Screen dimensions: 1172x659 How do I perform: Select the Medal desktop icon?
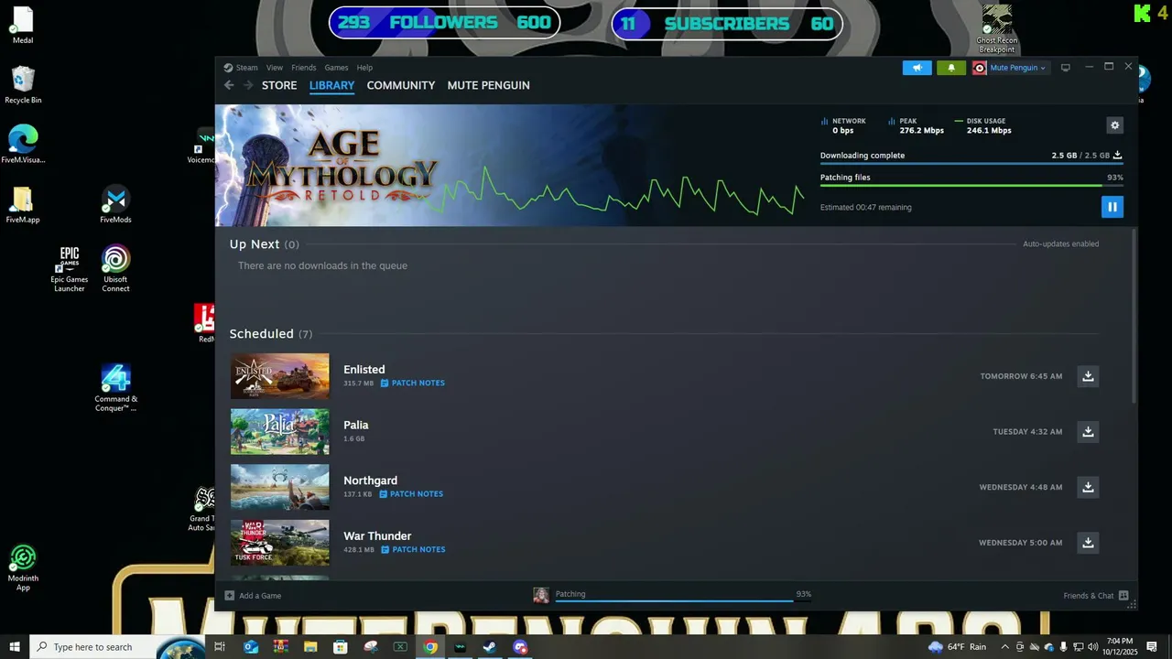[23, 26]
